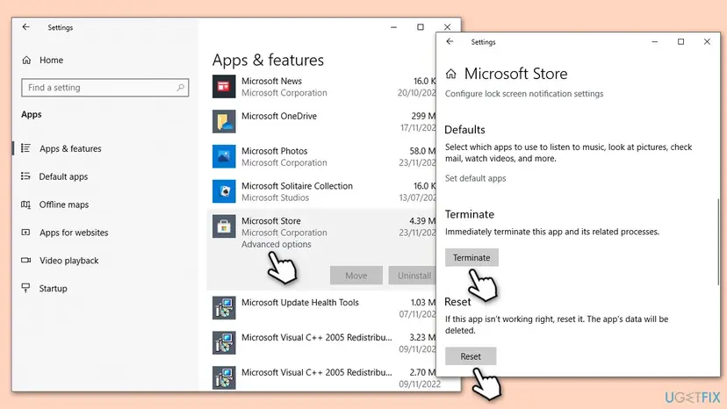The image size is (727, 409).
Task: Click the Microsoft Store name in app list
Action: click(x=270, y=220)
